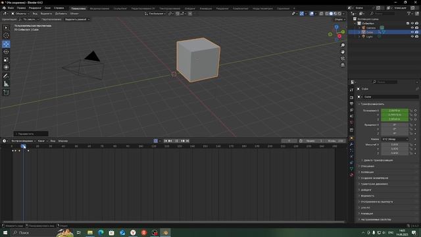This screenshot has width=421, height=237.
Task: Toggle viewport overlays button
Action: click(311, 13)
